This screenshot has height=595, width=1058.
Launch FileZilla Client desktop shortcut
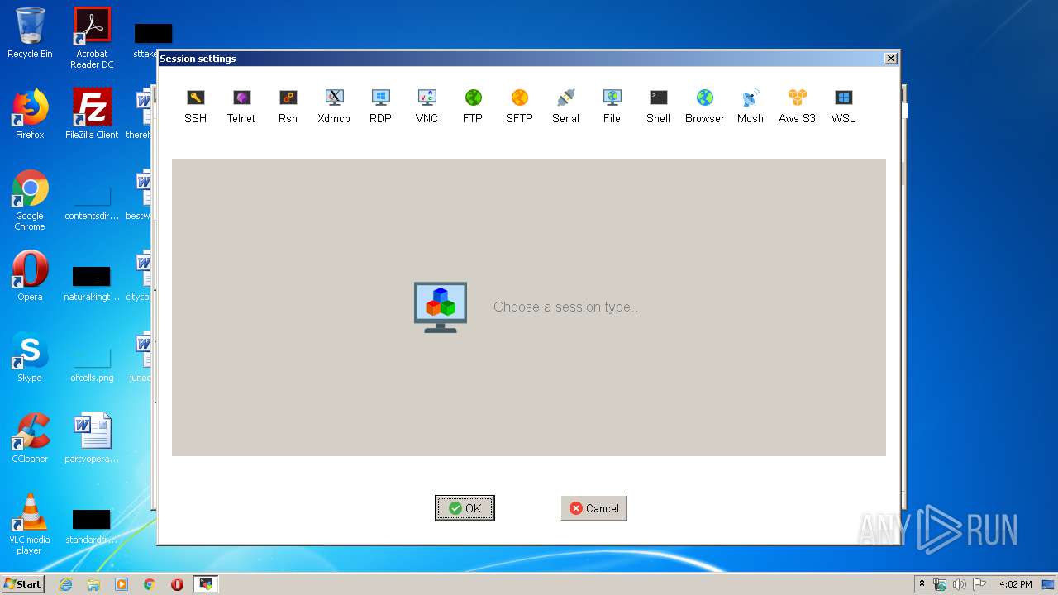coord(92,114)
